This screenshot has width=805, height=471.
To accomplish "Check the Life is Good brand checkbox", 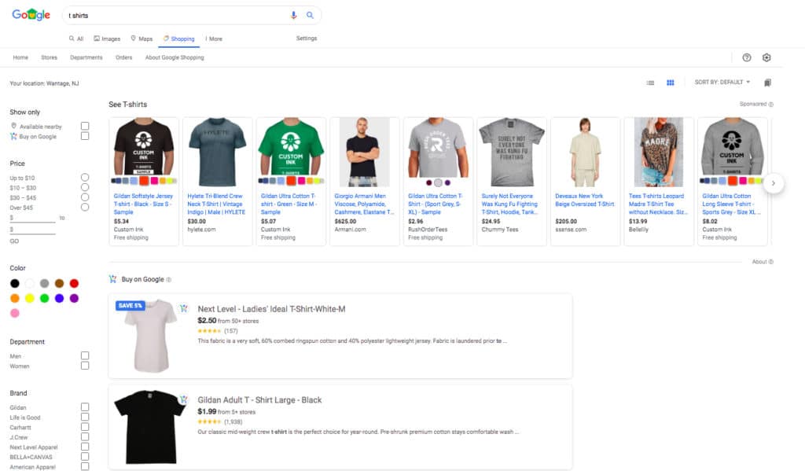I will point(85,417).
